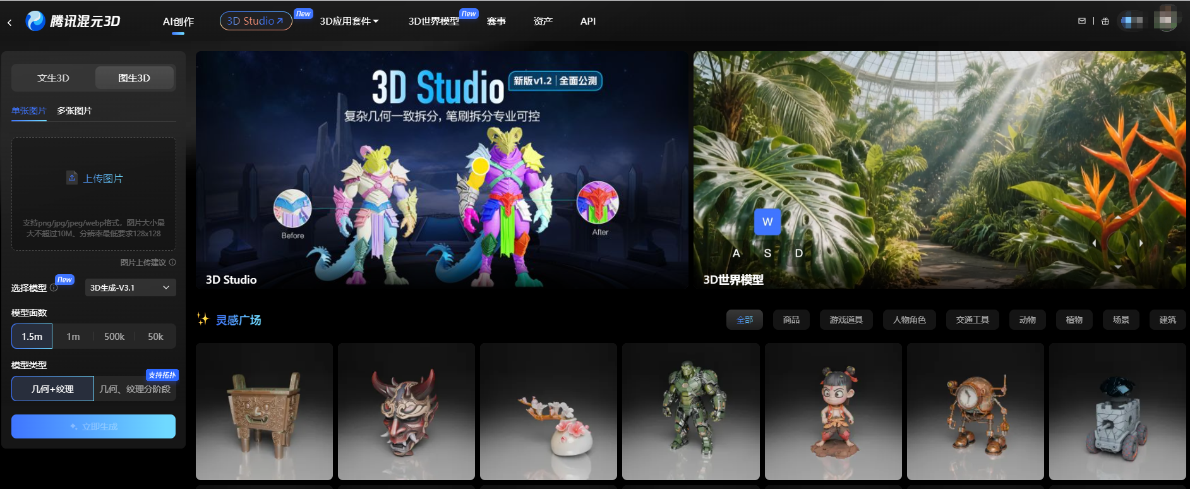
Task: Open the red oni mask model
Action: [406, 411]
